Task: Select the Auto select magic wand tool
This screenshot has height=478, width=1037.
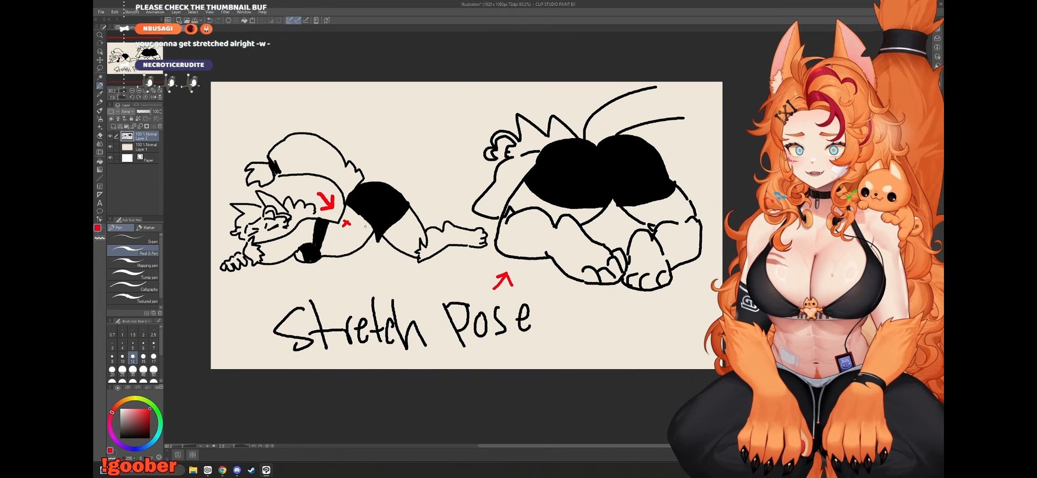Action: 100,77
